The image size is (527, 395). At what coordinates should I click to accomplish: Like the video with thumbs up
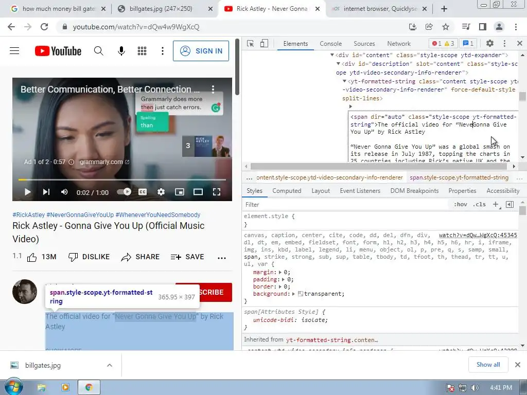[x=32, y=257]
